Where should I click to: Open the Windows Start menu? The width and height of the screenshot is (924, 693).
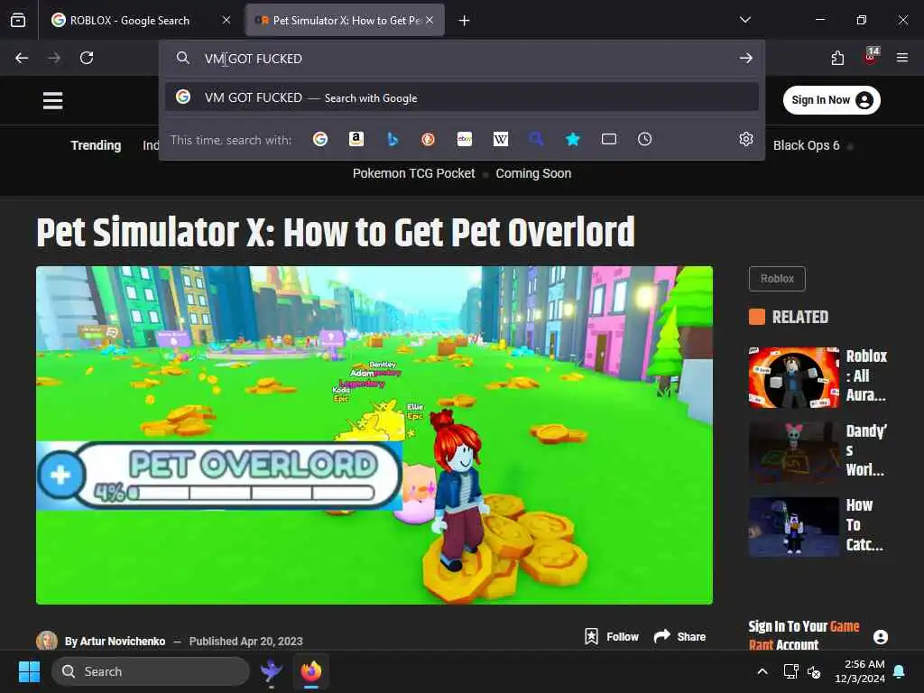(x=29, y=671)
